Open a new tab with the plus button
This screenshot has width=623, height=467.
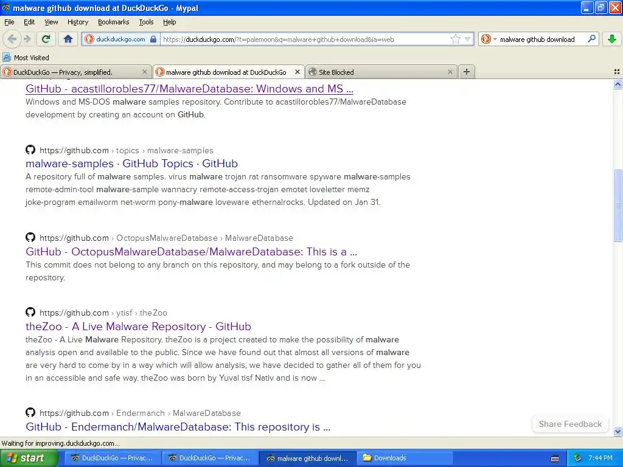pos(467,72)
